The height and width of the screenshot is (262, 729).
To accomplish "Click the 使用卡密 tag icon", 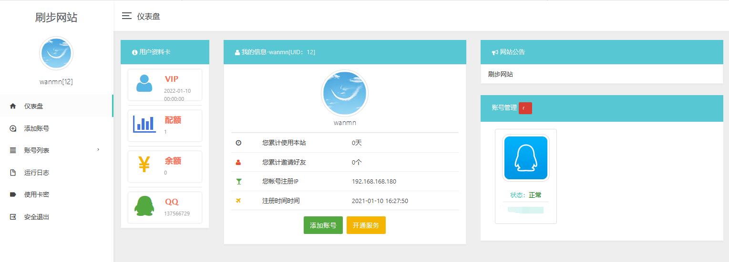I will tap(13, 194).
